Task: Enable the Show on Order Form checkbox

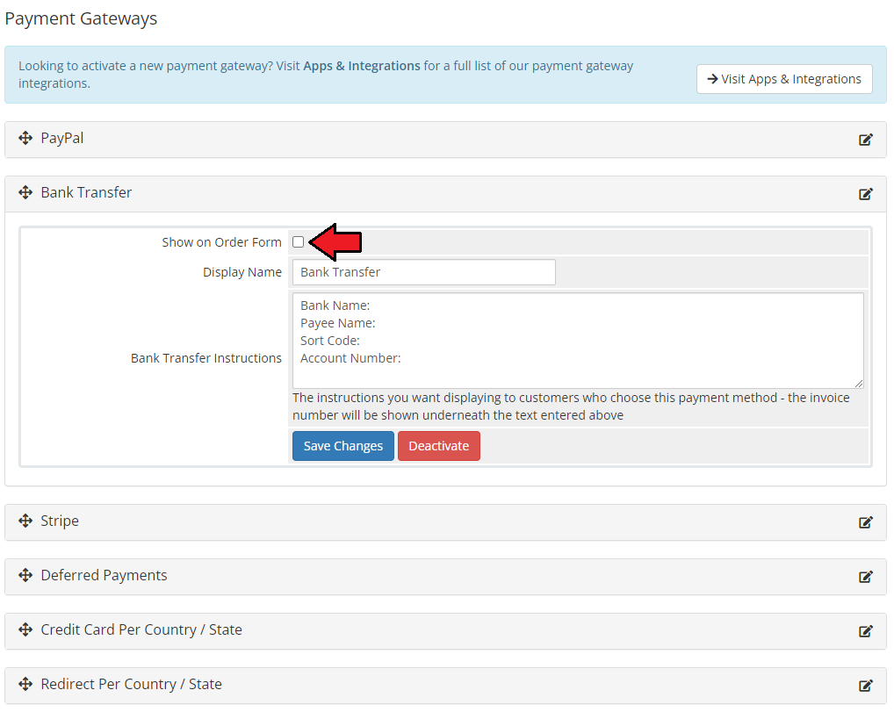Action: (x=299, y=242)
